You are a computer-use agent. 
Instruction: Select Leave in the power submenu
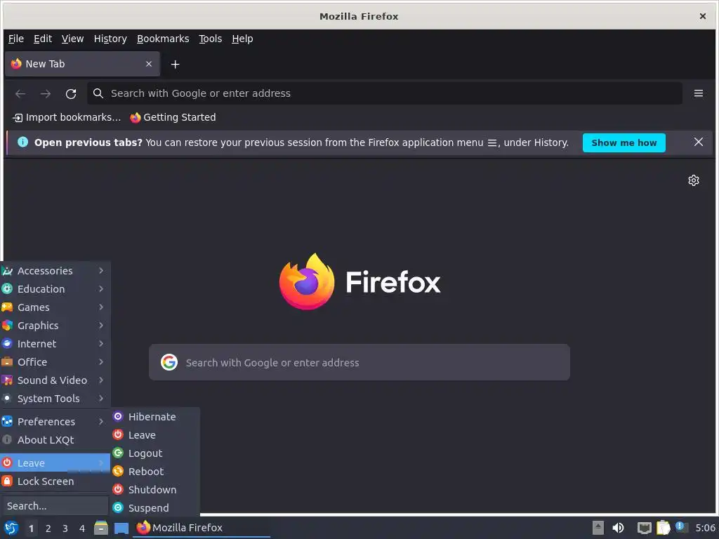(x=155, y=435)
